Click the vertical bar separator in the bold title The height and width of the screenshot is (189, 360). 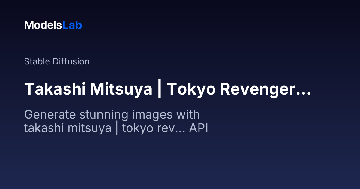159,89
